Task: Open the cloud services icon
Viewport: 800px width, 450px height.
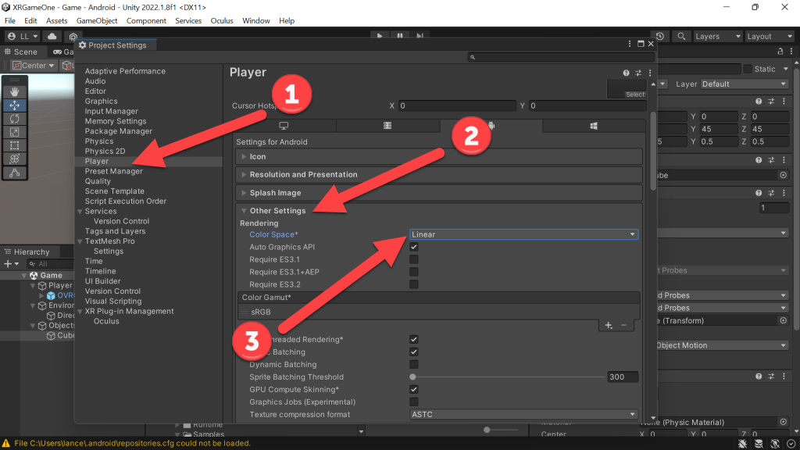Action: coord(52,36)
